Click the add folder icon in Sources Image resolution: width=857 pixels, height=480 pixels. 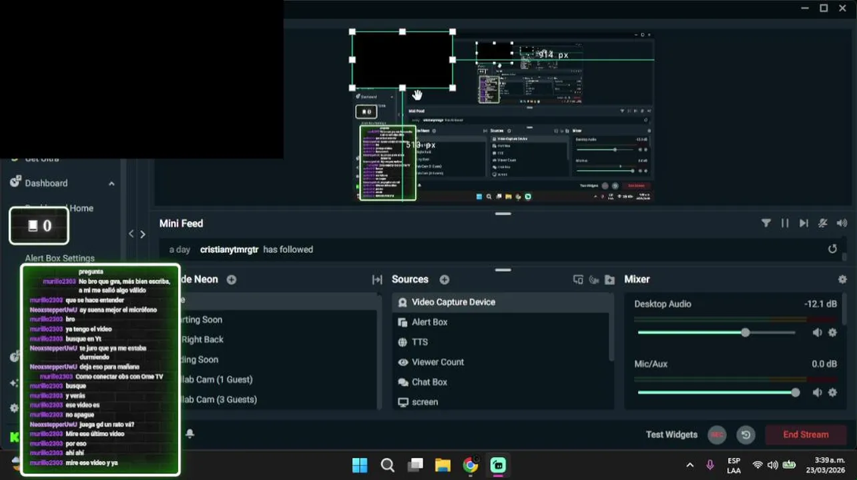click(609, 280)
